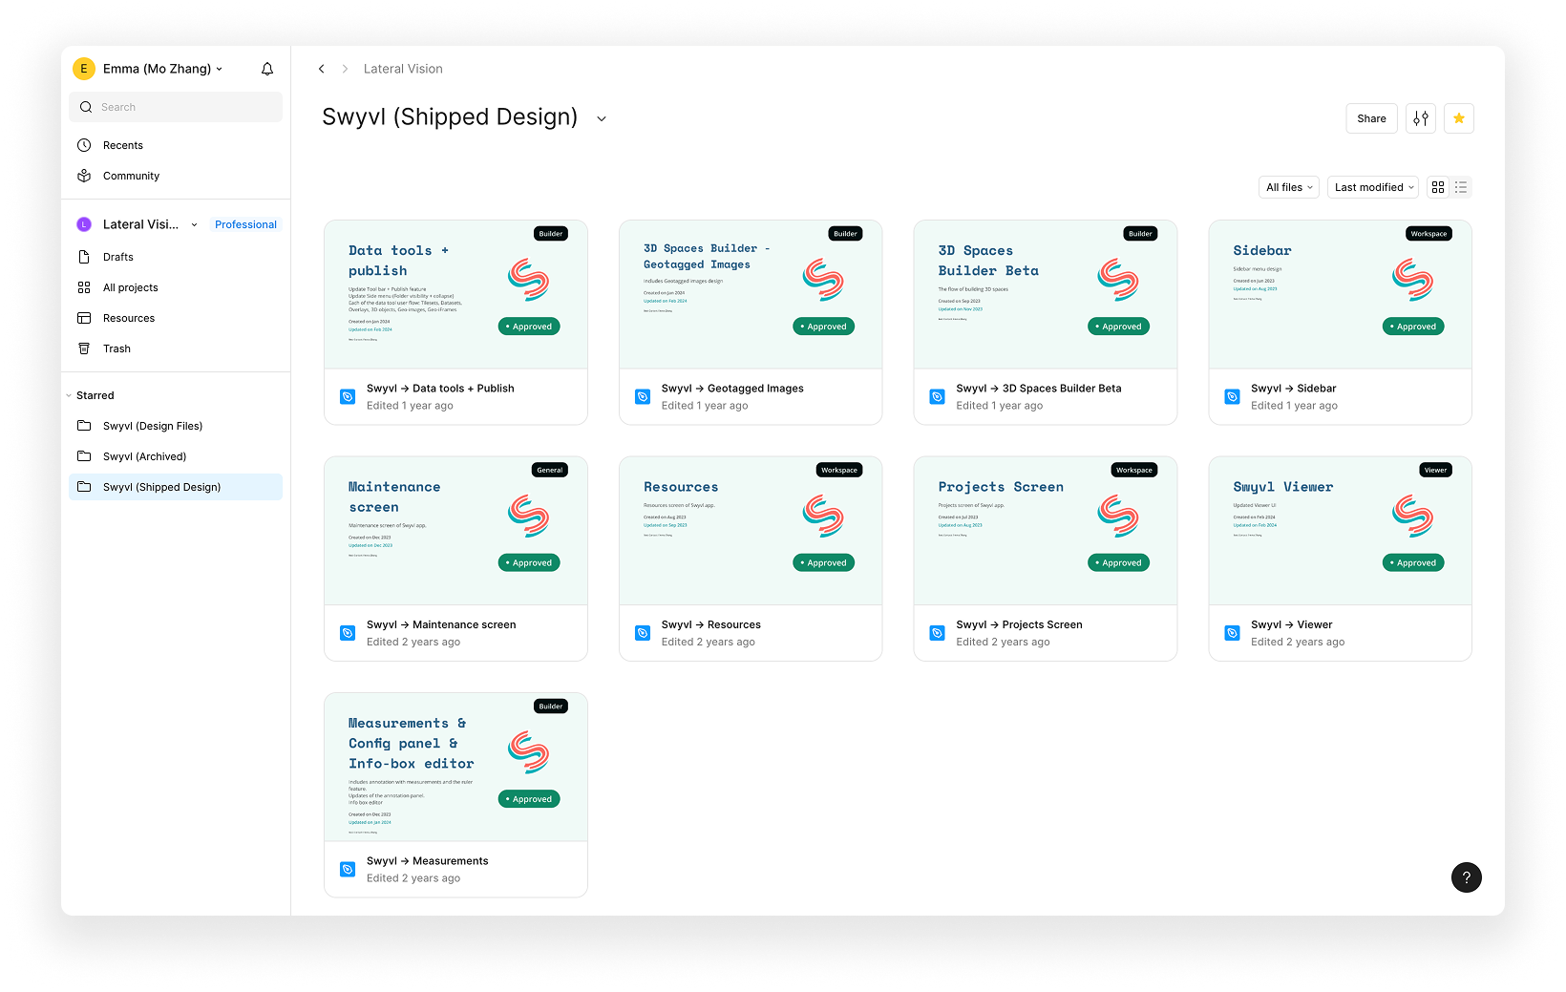Screen dimensions: 1566x992
Task: Open project settings sliders icon
Action: pyautogui.click(x=1420, y=118)
